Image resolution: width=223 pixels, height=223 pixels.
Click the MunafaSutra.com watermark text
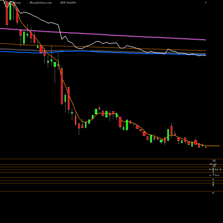click(x=41, y=3)
